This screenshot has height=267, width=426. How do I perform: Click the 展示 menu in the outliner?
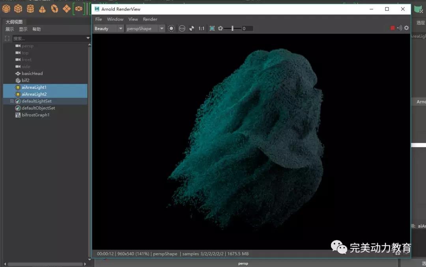(9, 29)
